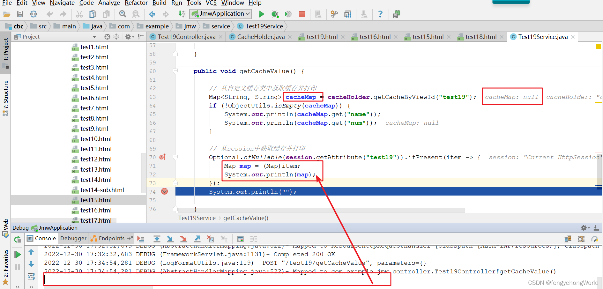Open Search everywhere with the magnifier icon

pyautogui.click(x=123, y=14)
